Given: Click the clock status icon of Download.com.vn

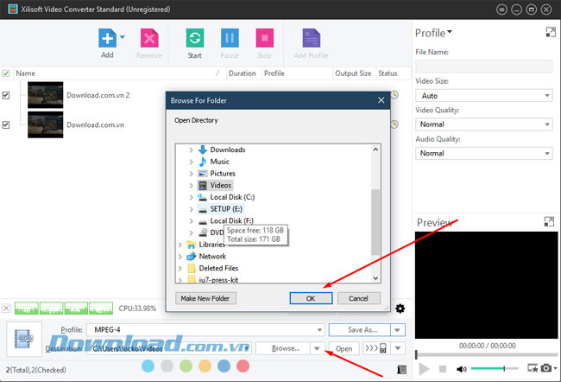Looking at the screenshot, I should click(x=394, y=124).
